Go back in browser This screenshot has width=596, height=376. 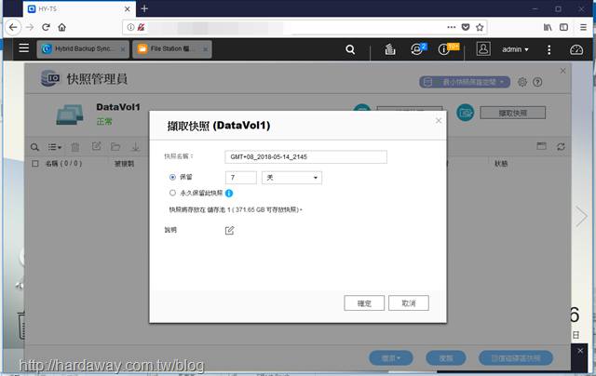click(x=13, y=27)
